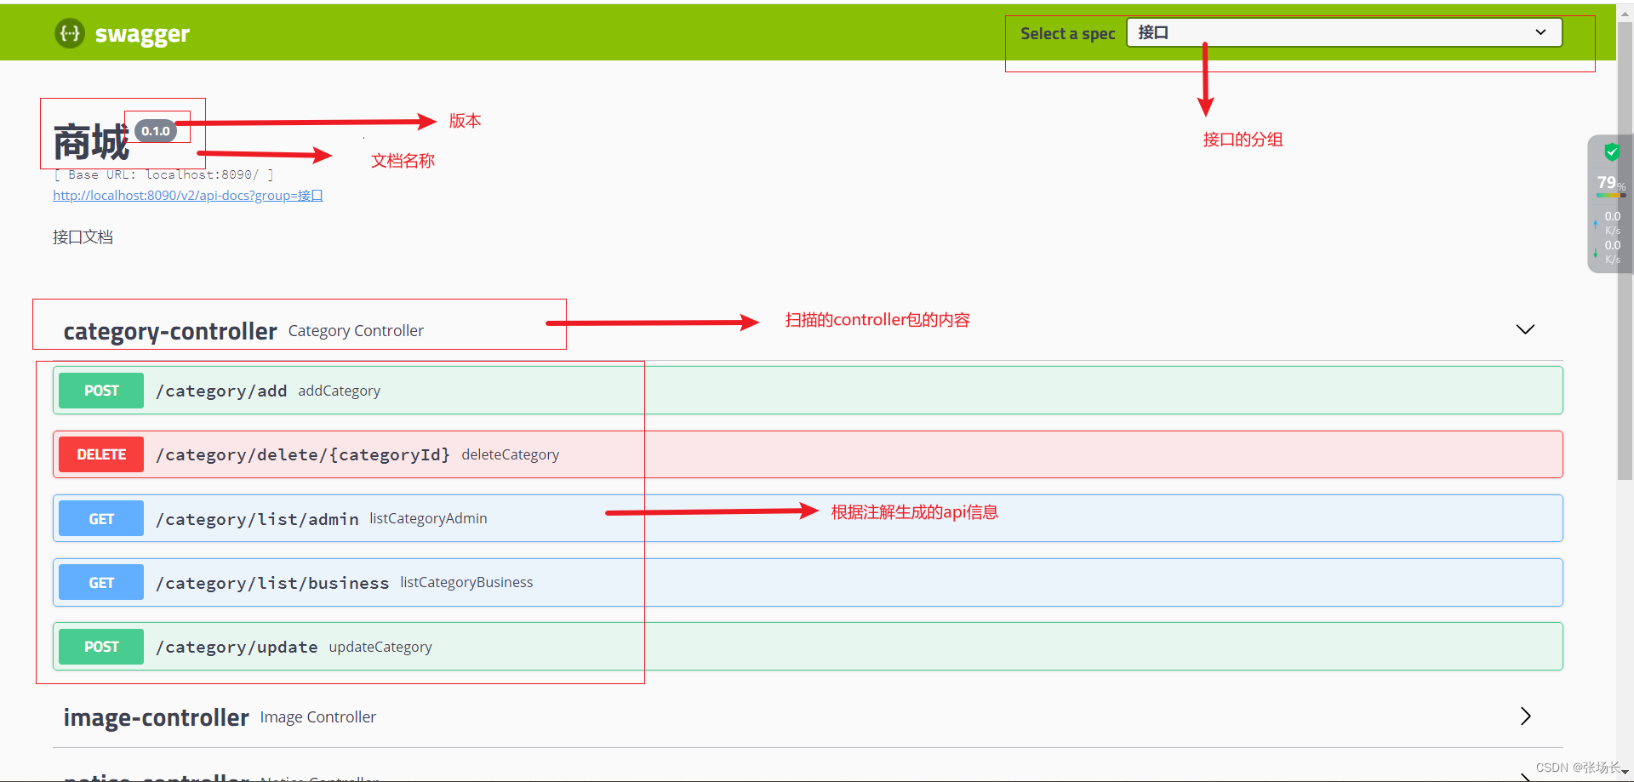Click the /category/update path text
The width and height of the screenshot is (1634, 782).
coord(237,648)
